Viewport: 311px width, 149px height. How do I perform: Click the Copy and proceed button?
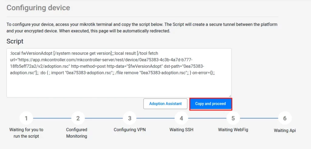click(x=211, y=104)
